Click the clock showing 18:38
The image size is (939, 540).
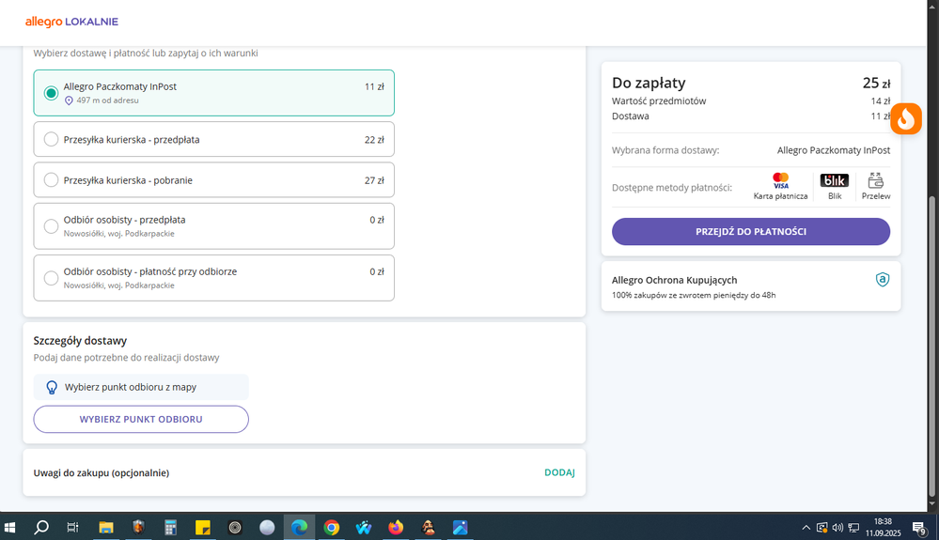[883, 521]
